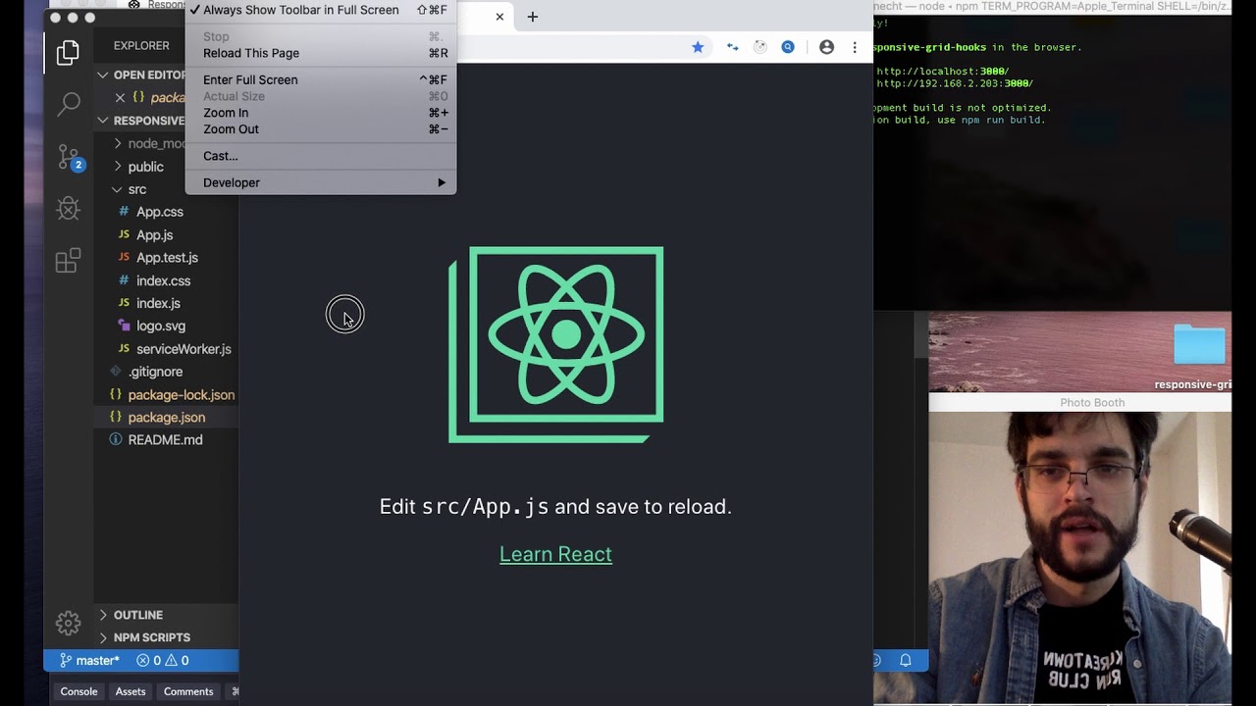Expand the Developer submenu arrow

[x=442, y=182]
